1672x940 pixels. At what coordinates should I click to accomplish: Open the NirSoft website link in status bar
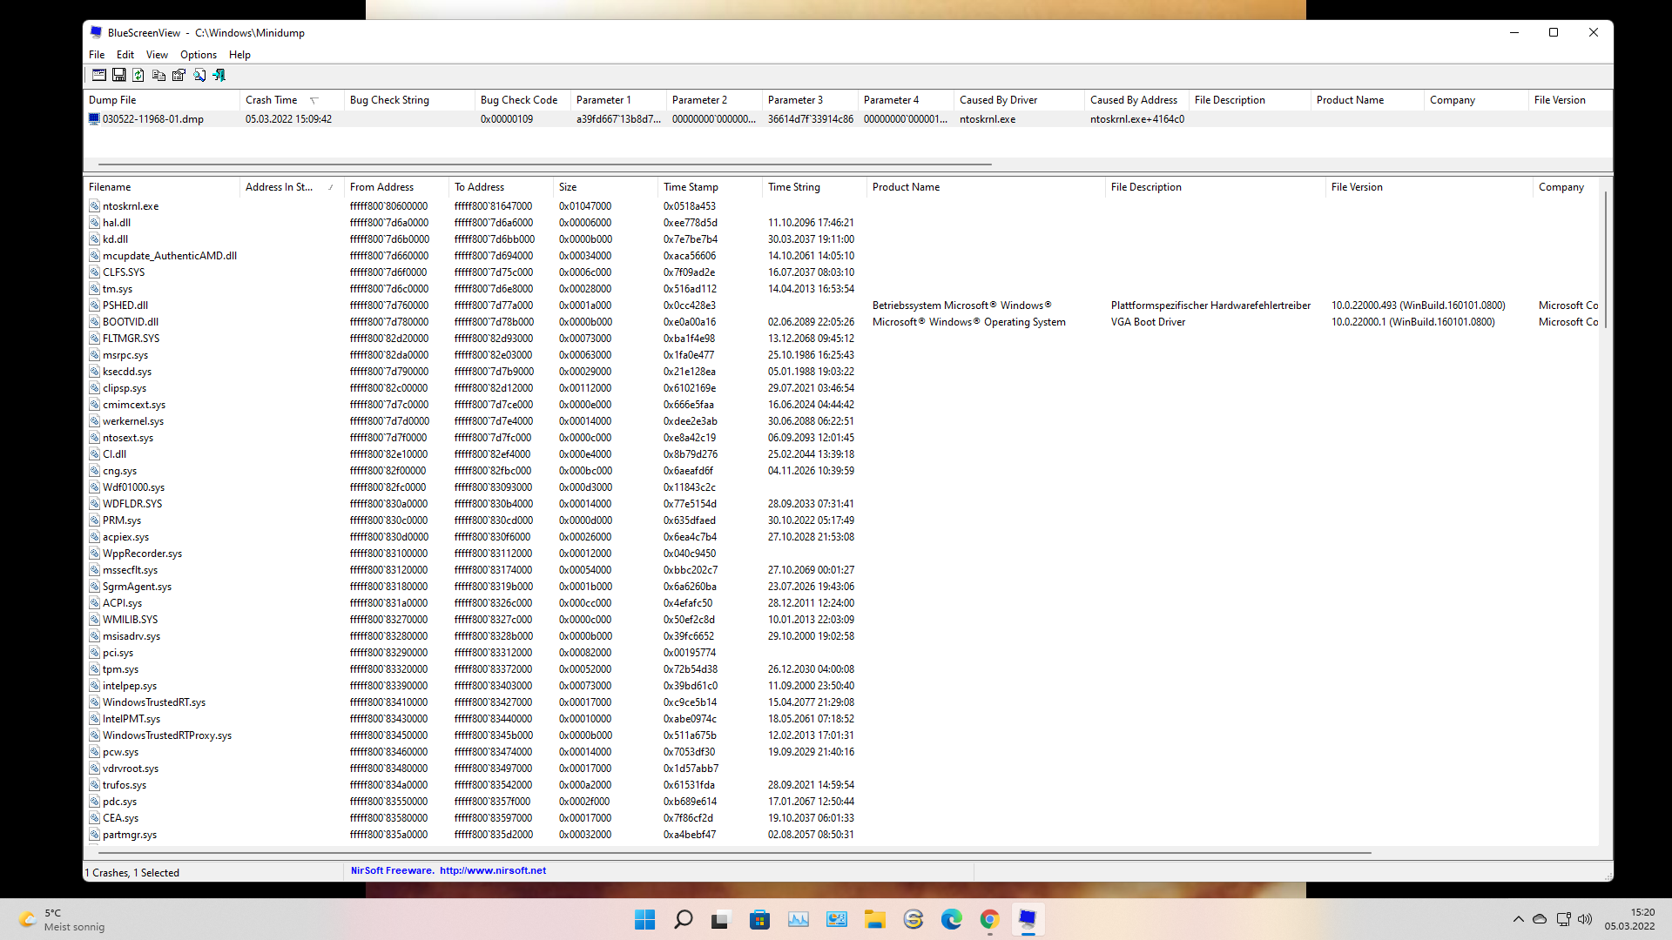pyautogui.click(x=492, y=870)
